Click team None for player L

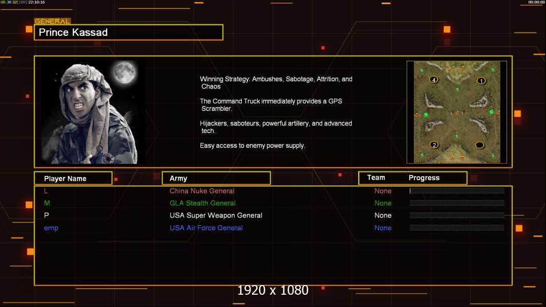383,191
